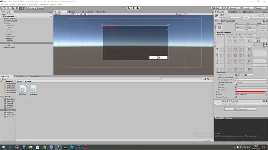This screenshot has width=268, height=150.
Task: Choose the bottom right anchor preset
Action: tap(241, 61)
